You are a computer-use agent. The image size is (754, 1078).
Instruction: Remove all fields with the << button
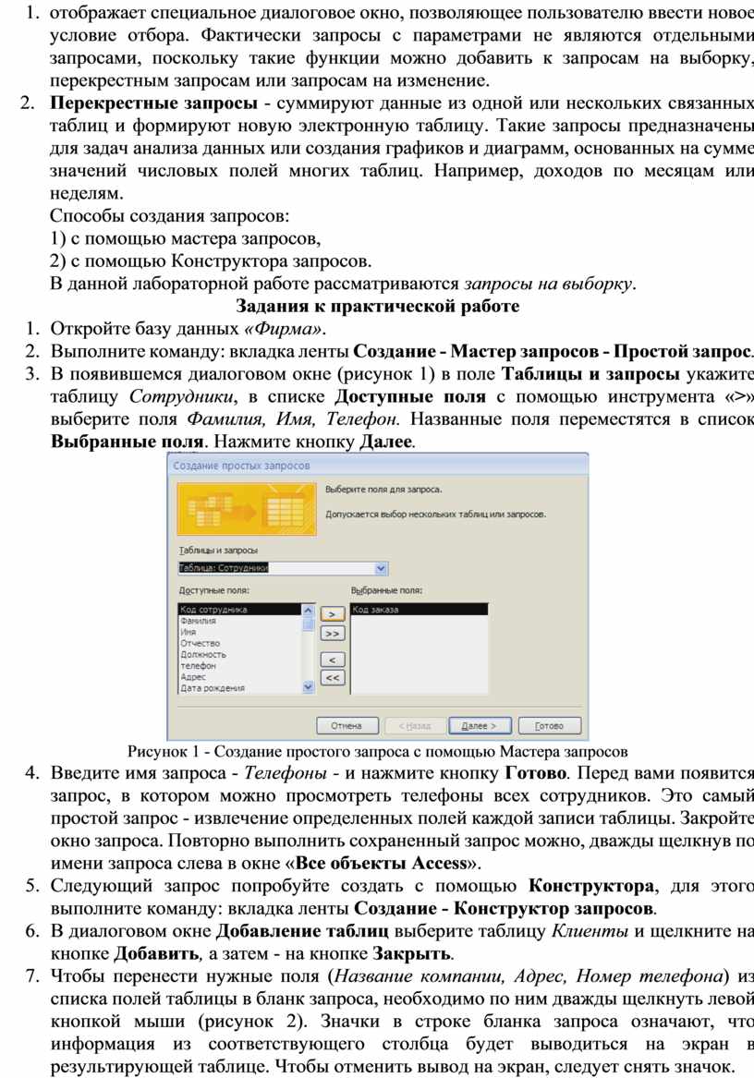[x=333, y=678]
